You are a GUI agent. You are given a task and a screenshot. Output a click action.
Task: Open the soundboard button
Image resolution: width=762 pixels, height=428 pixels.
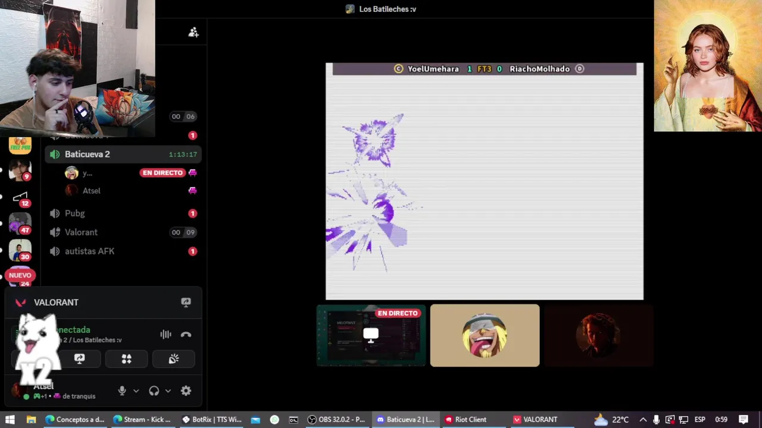[173, 359]
